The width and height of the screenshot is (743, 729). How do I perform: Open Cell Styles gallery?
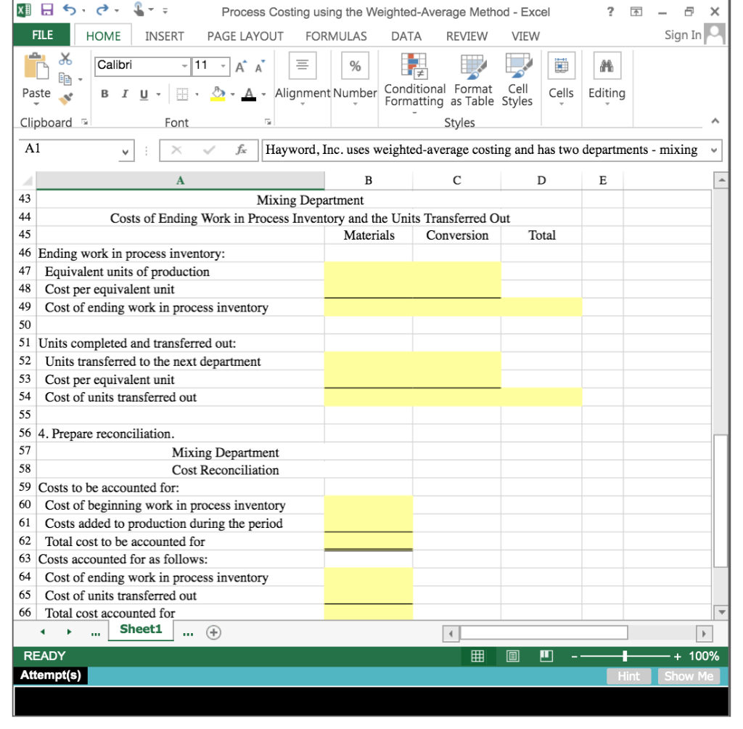coord(517,80)
